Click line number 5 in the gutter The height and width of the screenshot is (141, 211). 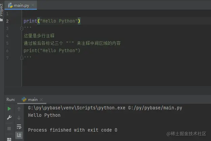tap(7, 43)
